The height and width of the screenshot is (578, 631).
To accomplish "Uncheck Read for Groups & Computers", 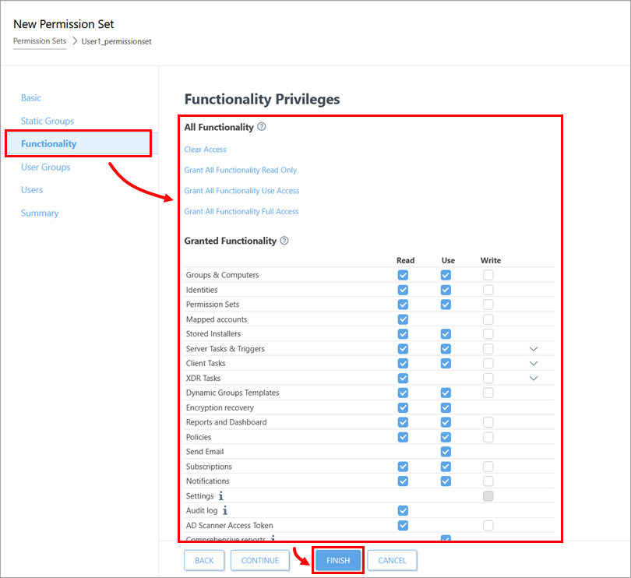I will coord(403,275).
